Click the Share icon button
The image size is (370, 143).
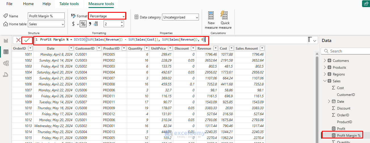(x=365, y=4)
